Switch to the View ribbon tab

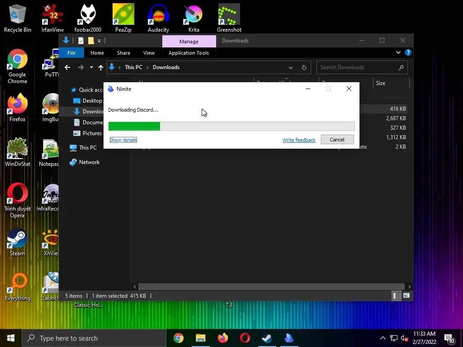149,53
